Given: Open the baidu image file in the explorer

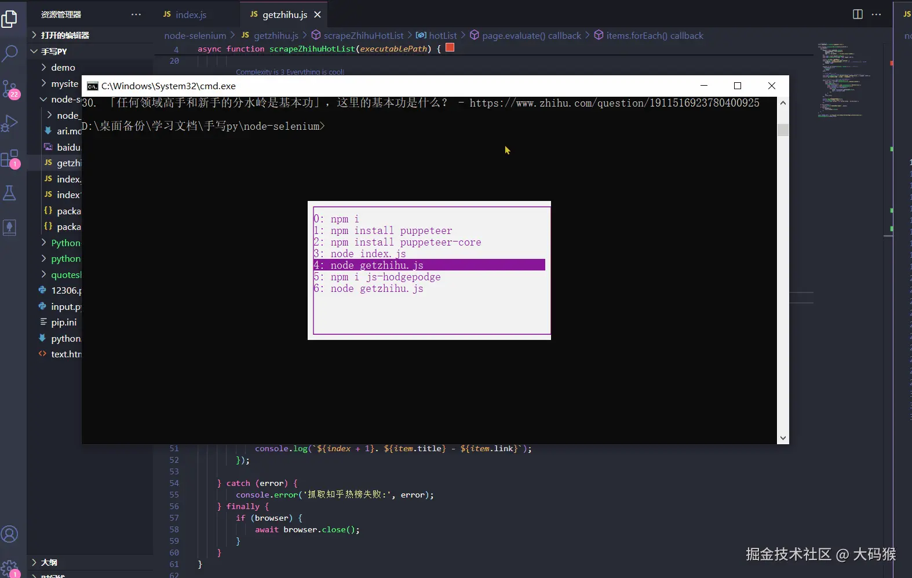Looking at the screenshot, I should [63, 148].
